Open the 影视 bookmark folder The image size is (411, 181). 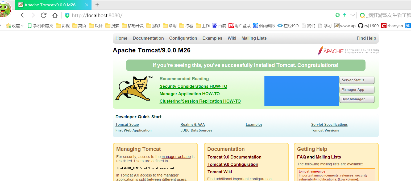(63, 26)
